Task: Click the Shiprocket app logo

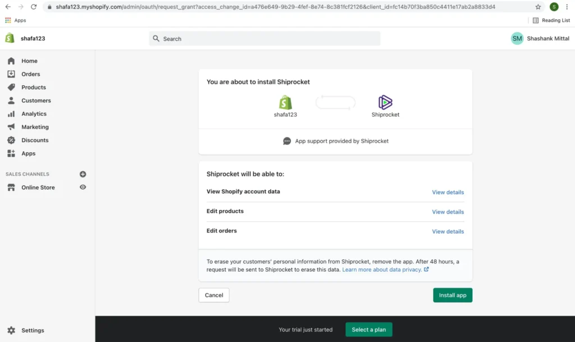Action: [x=385, y=102]
